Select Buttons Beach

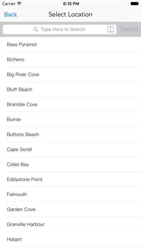coord(70,135)
